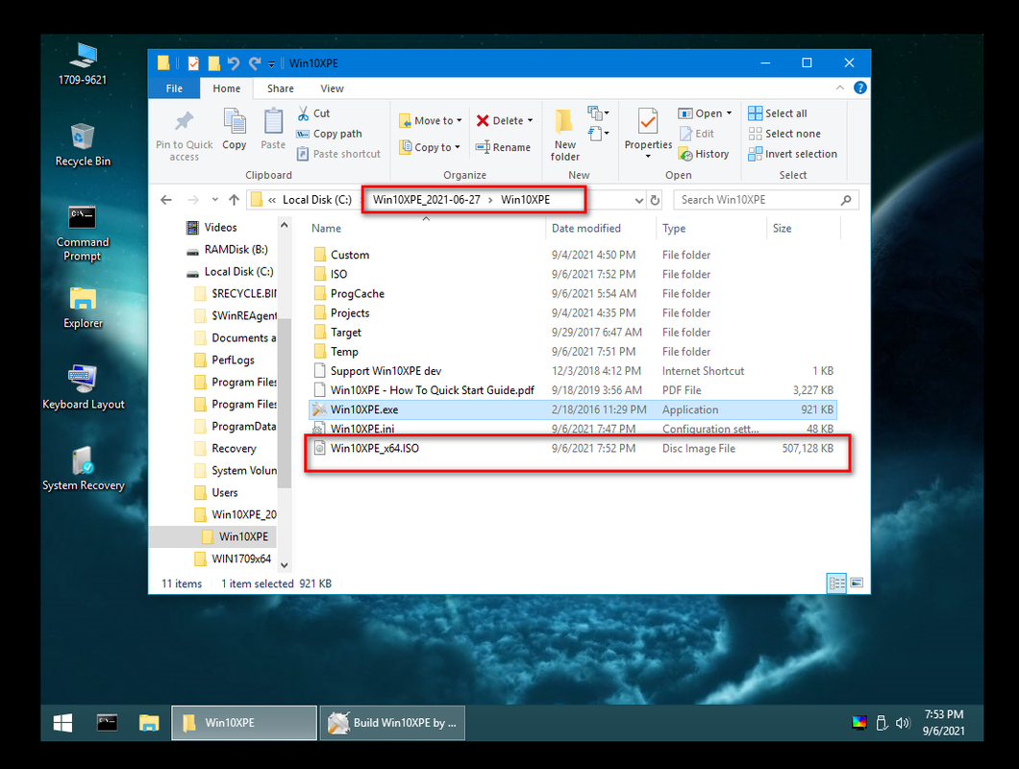
Task: Go back to previous folder
Action: tap(166, 200)
